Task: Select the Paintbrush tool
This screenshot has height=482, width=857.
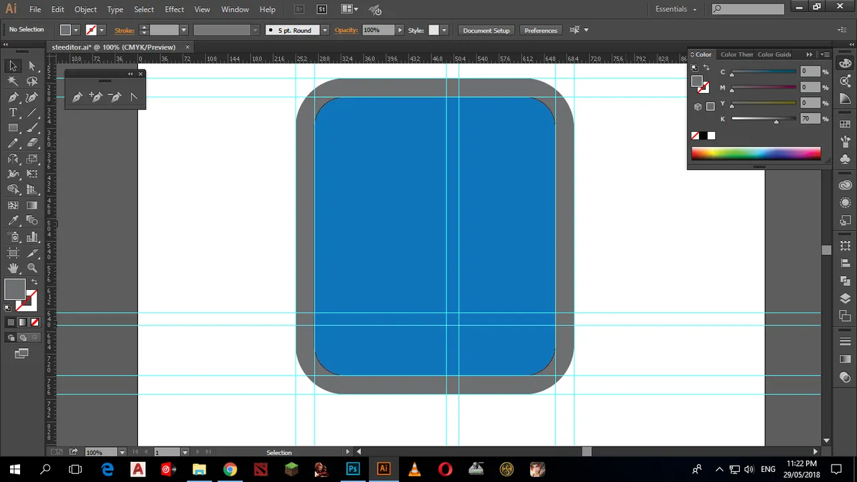Action: point(32,128)
